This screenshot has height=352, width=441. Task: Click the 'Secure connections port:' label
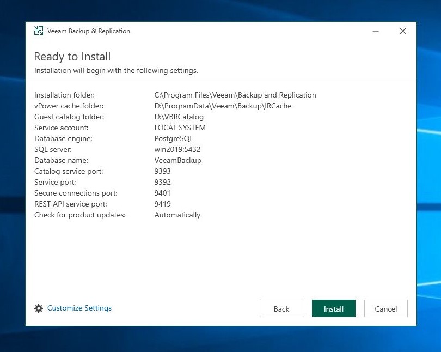(76, 193)
